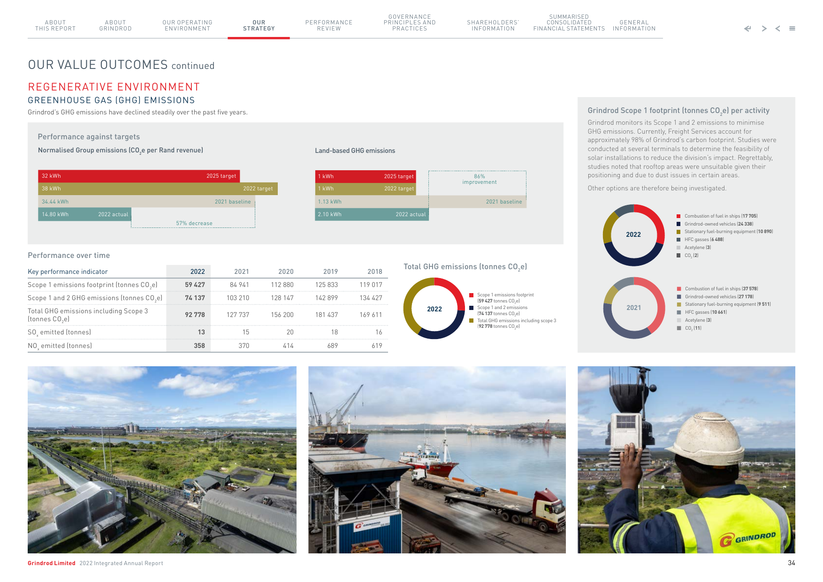Click the harbour quay with trucks photo

click(x=437, y=460)
